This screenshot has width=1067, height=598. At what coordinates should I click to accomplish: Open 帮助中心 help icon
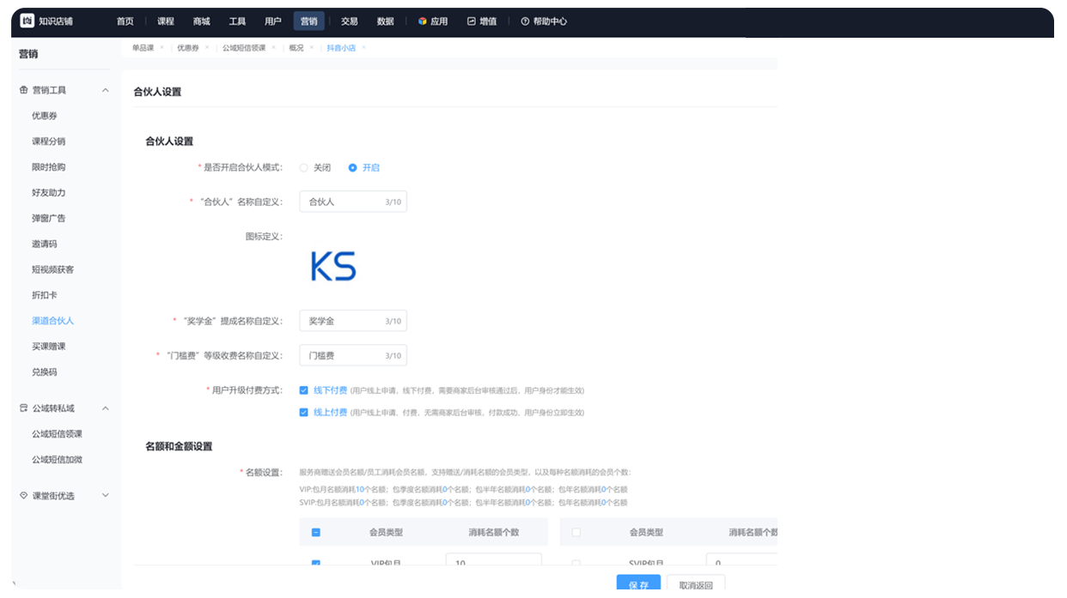(525, 21)
